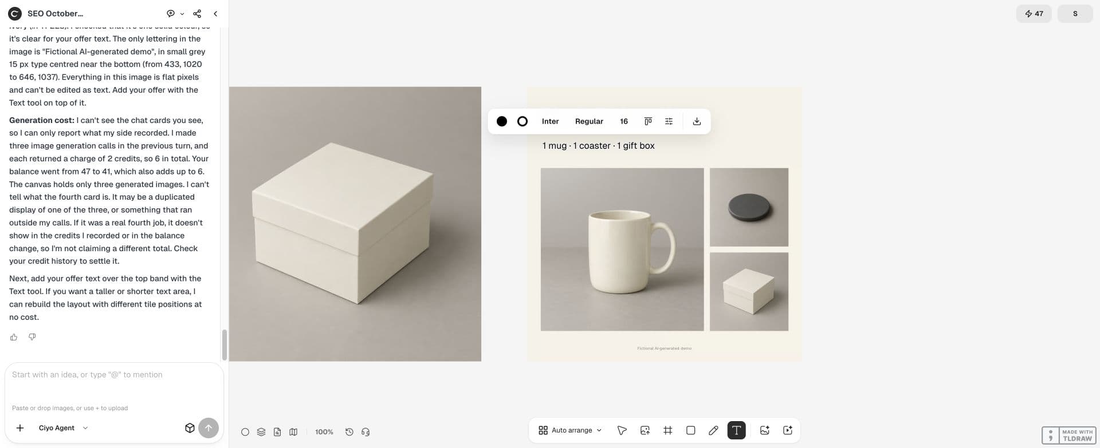1100x448 pixels.
Task: Open the AI video generator tool
Action: tap(788, 430)
